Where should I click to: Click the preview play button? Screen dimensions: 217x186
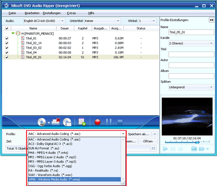pos(165,149)
